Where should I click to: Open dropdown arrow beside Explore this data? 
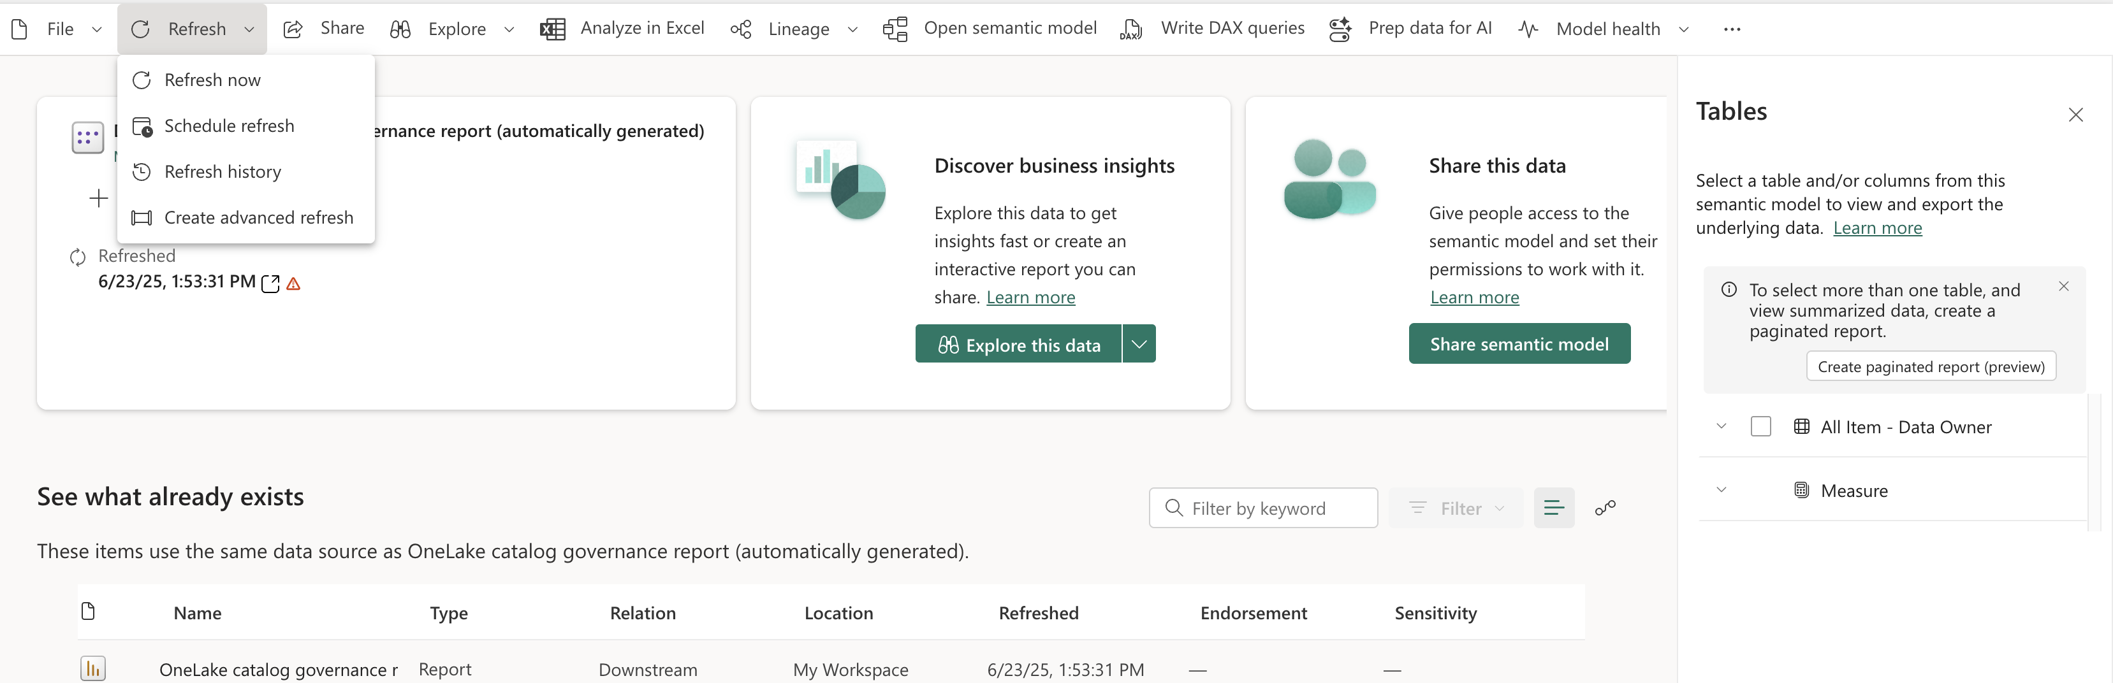click(x=1139, y=343)
